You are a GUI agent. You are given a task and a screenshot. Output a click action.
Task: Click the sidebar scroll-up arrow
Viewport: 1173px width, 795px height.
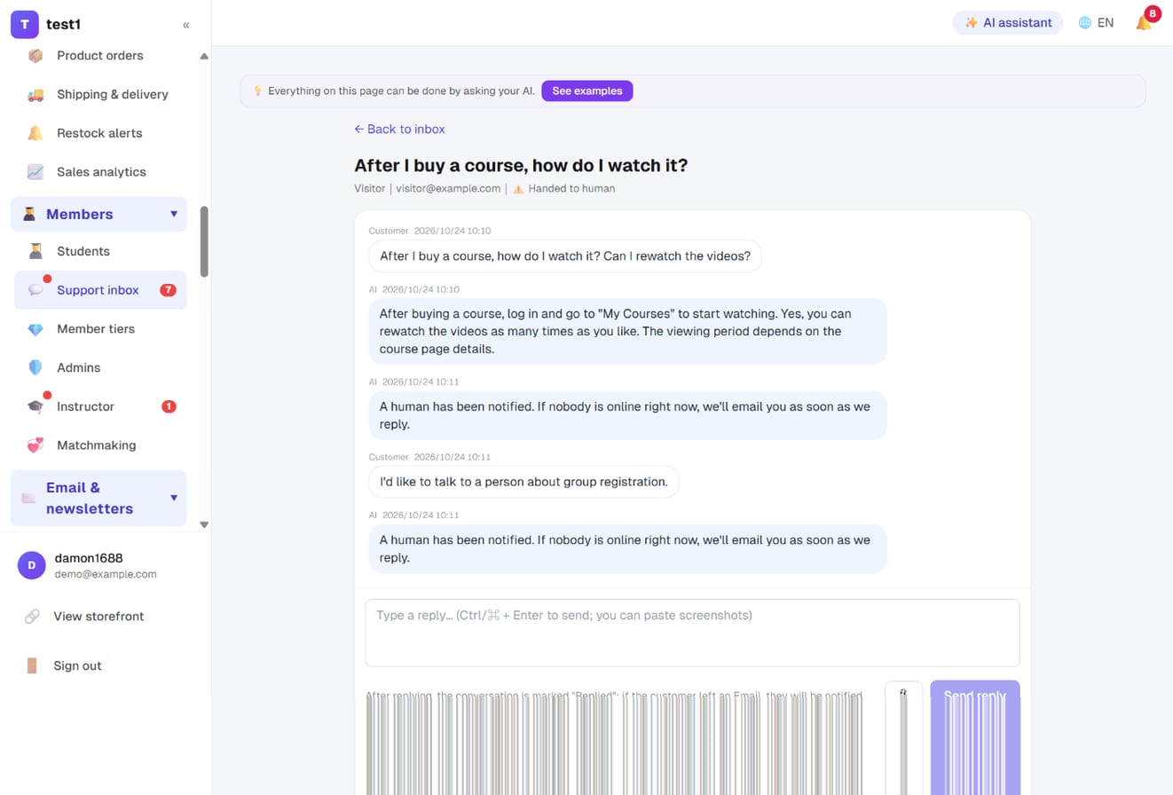204,57
